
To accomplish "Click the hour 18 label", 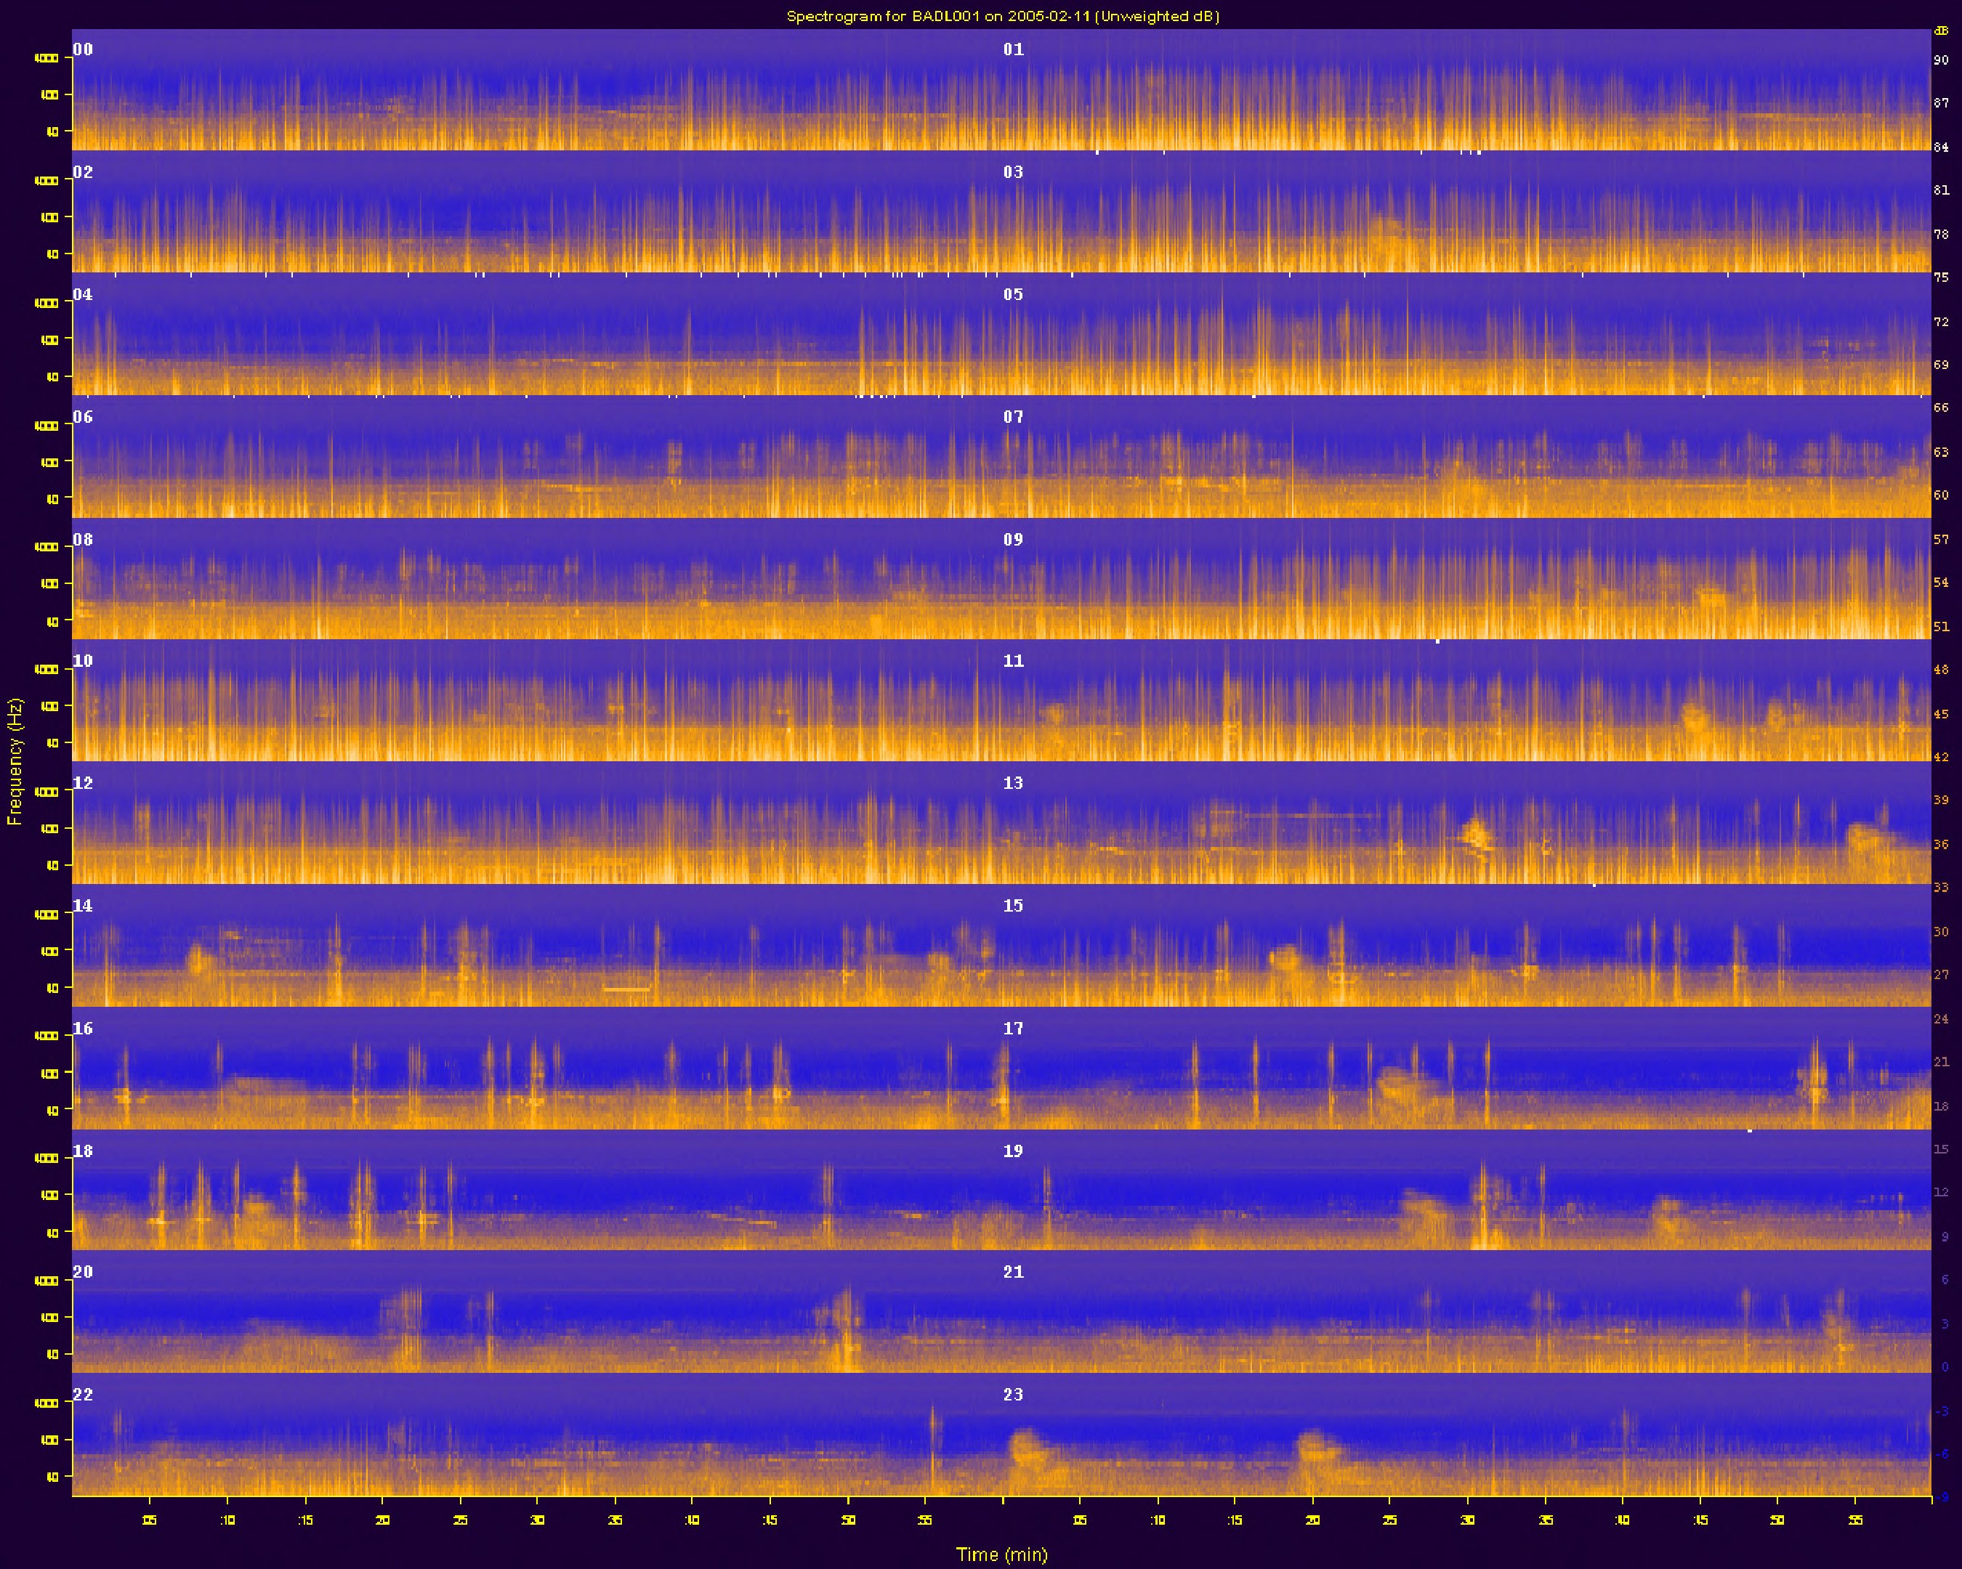I will (x=83, y=1151).
